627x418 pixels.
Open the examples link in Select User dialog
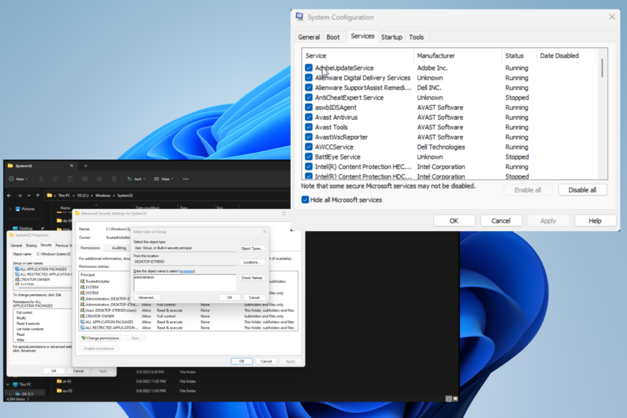(x=187, y=271)
